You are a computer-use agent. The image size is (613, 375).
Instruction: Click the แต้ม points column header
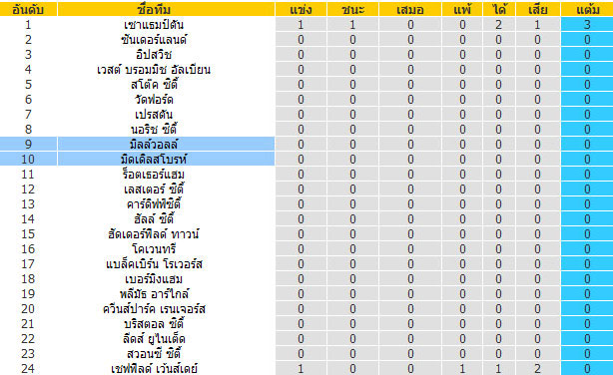(x=587, y=10)
